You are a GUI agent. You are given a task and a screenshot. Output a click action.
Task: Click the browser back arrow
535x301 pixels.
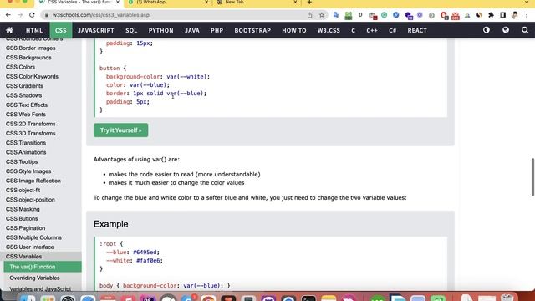8,15
